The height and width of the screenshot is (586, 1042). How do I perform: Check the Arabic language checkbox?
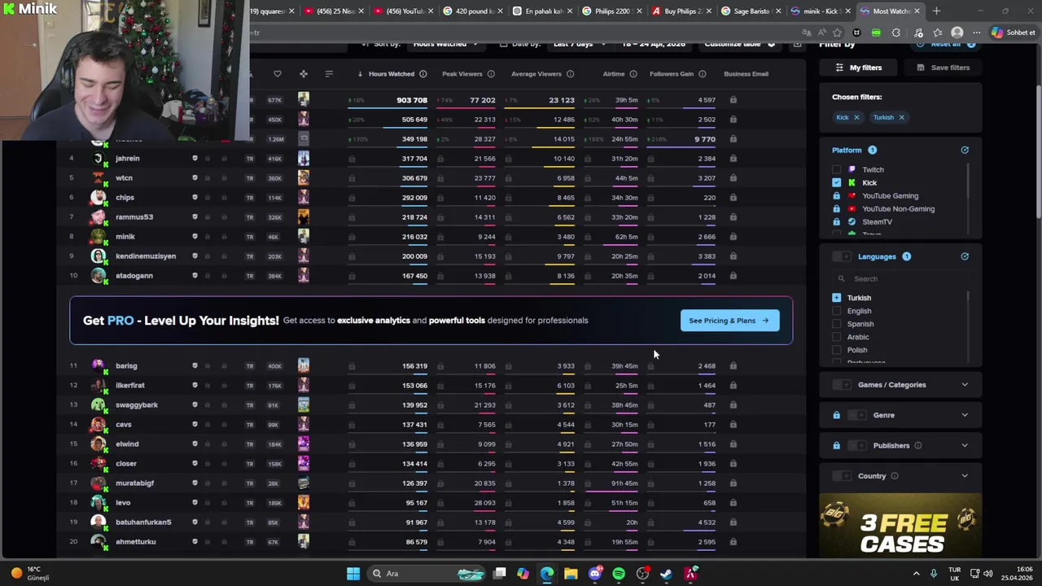point(837,337)
